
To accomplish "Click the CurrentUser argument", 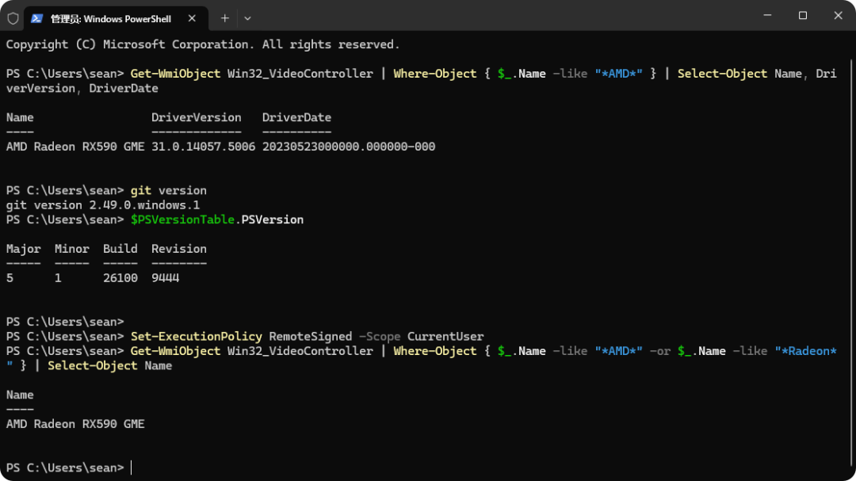I will pyautogui.click(x=445, y=337).
